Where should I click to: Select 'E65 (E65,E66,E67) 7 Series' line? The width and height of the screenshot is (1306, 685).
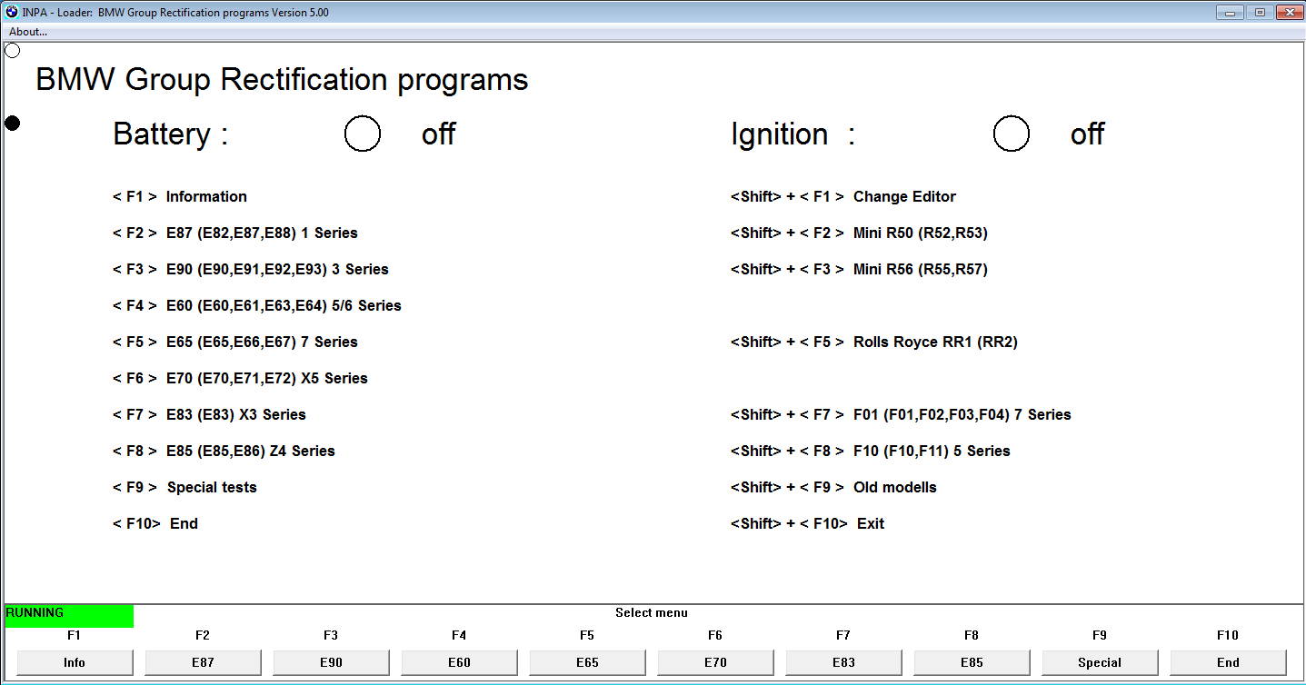(235, 342)
